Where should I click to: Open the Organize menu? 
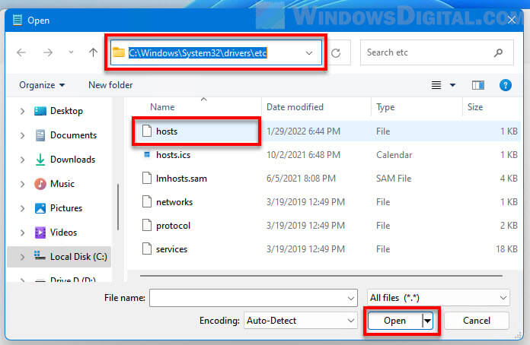click(42, 85)
